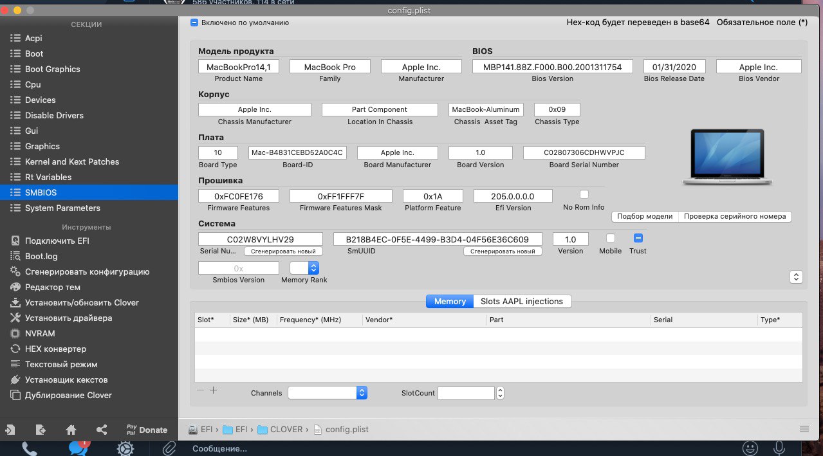This screenshot has height=456, width=823.
Task: Remove memory slot with minus button
Action: (x=200, y=390)
